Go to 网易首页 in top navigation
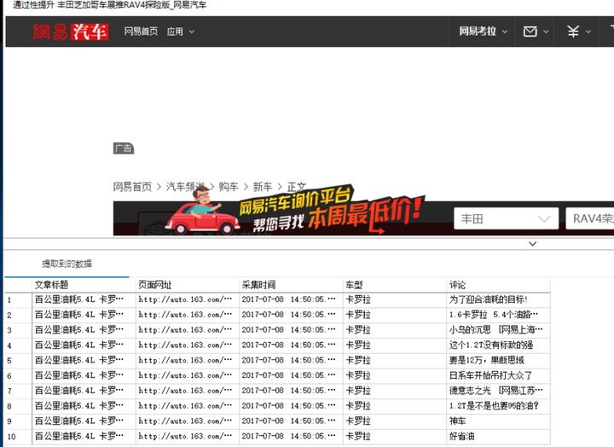This screenshot has height=447, width=614. pyautogui.click(x=141, y=32)
